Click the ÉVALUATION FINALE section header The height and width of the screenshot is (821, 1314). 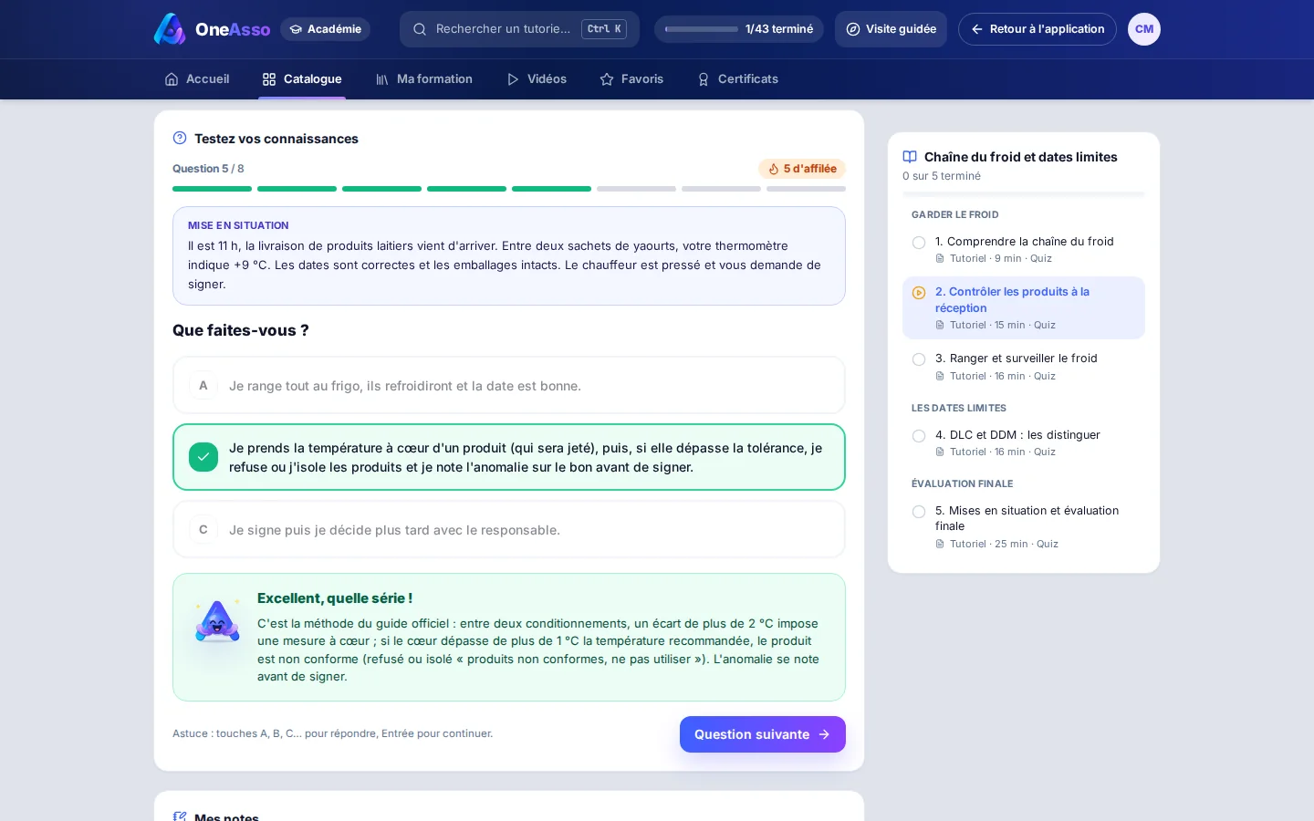(x=963, y=484)
